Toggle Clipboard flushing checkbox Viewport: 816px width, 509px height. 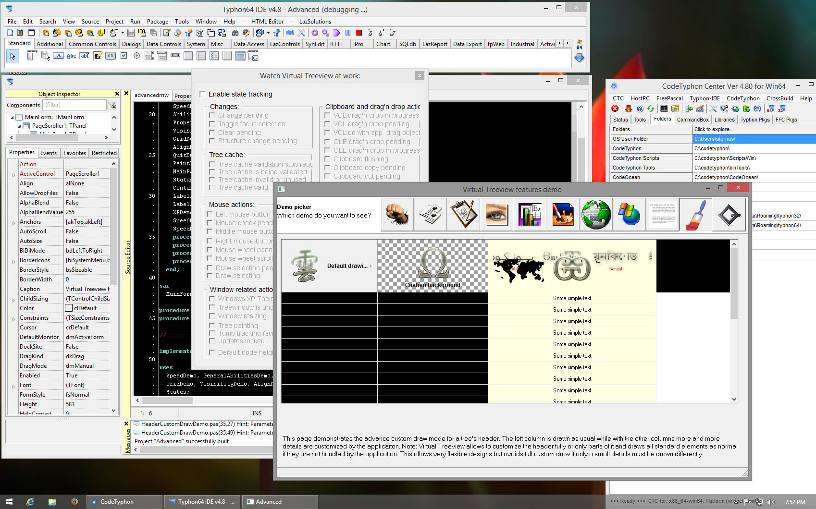pos(327,159)
